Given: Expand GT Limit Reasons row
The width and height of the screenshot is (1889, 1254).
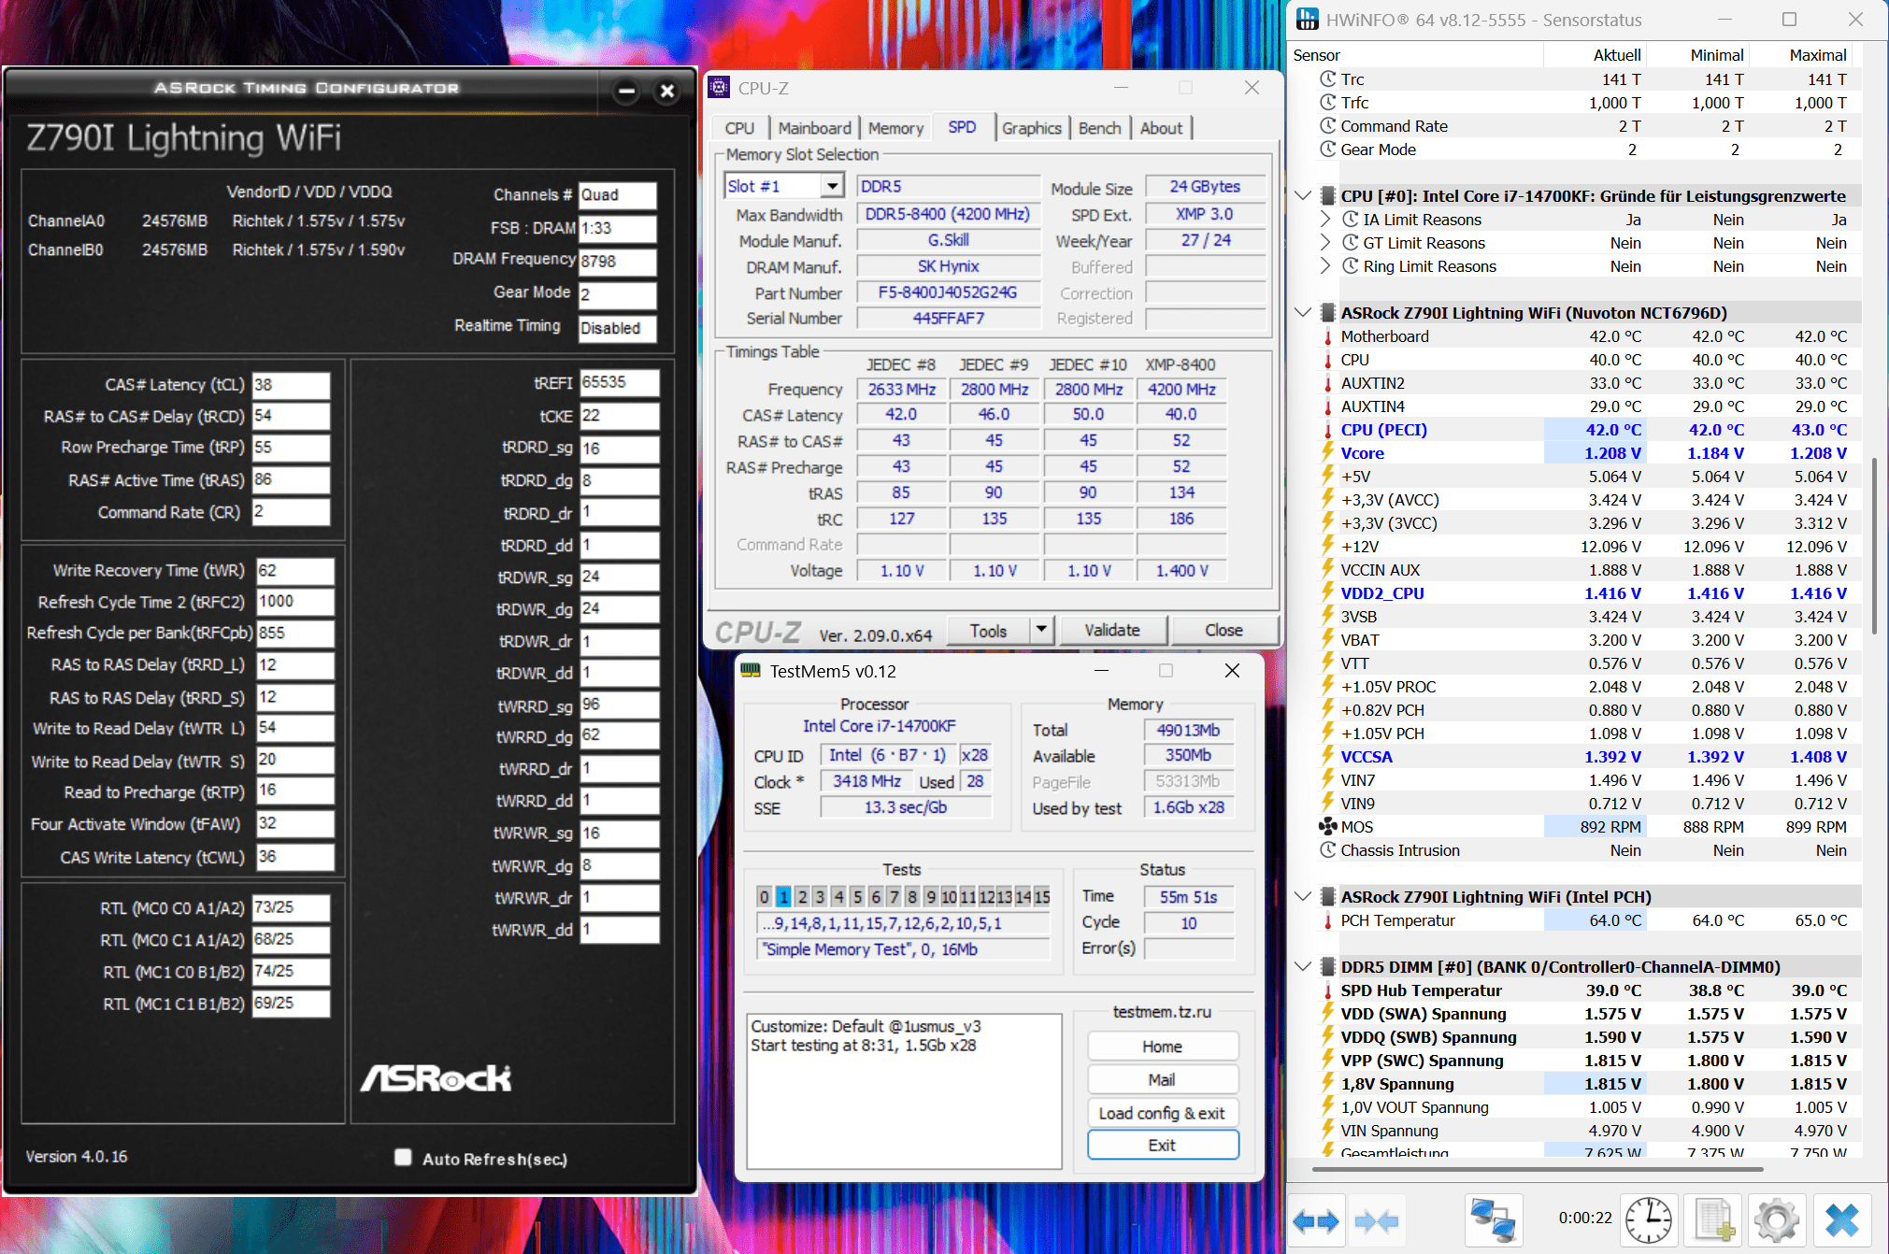Looking at the screenshot, I should (1325, 243).
